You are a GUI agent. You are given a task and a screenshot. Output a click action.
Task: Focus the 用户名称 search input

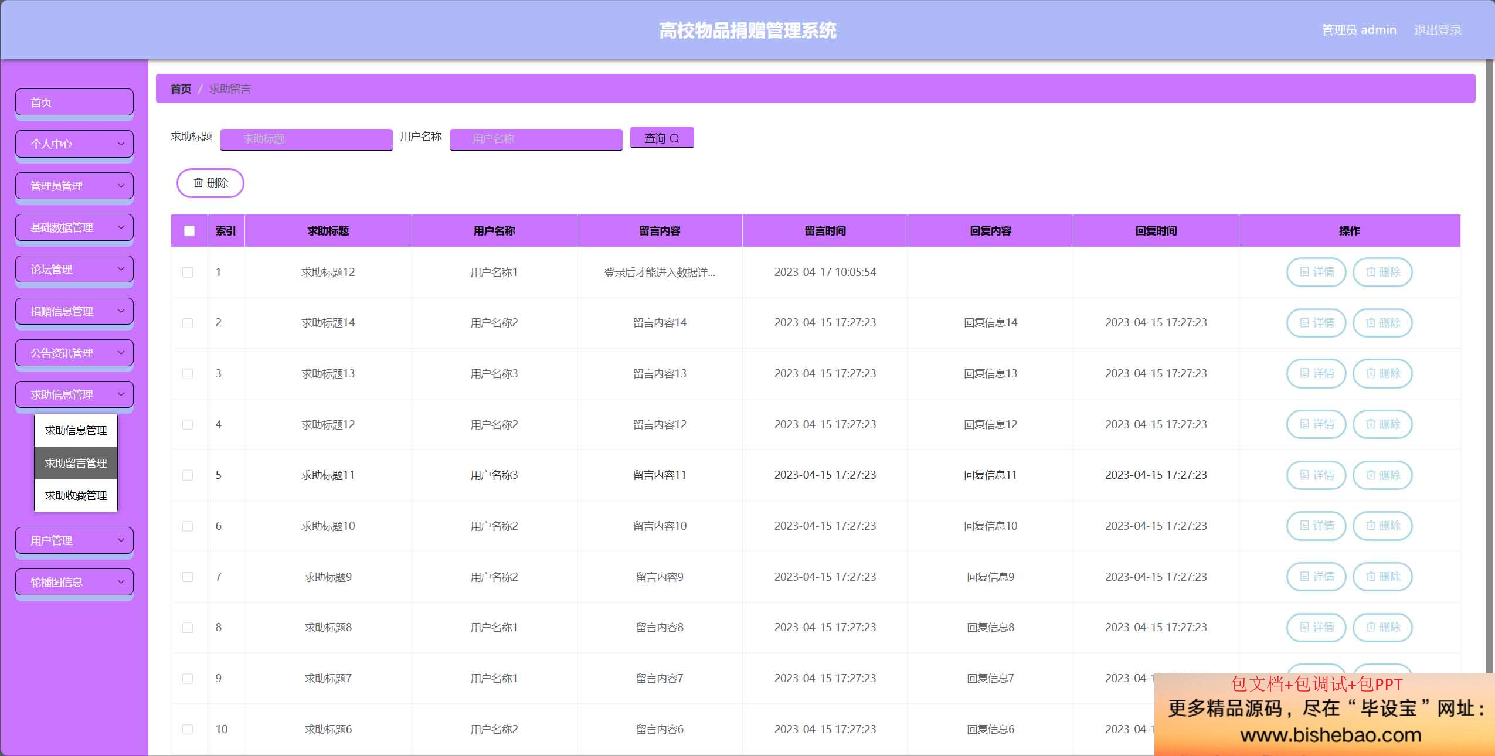[536, 139]
